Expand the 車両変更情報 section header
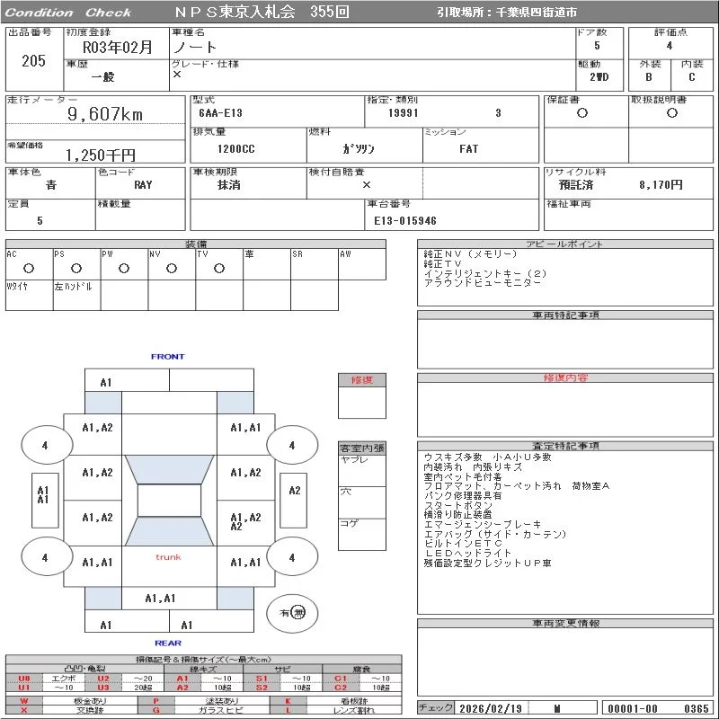 pyautogui.click(x=565, y=623)
